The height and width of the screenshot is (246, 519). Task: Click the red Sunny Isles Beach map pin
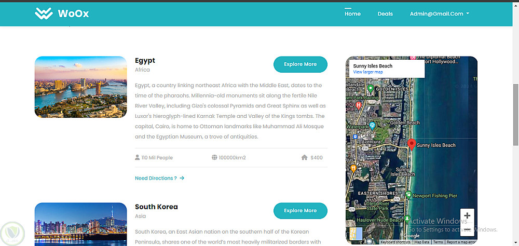coord(412,145)
